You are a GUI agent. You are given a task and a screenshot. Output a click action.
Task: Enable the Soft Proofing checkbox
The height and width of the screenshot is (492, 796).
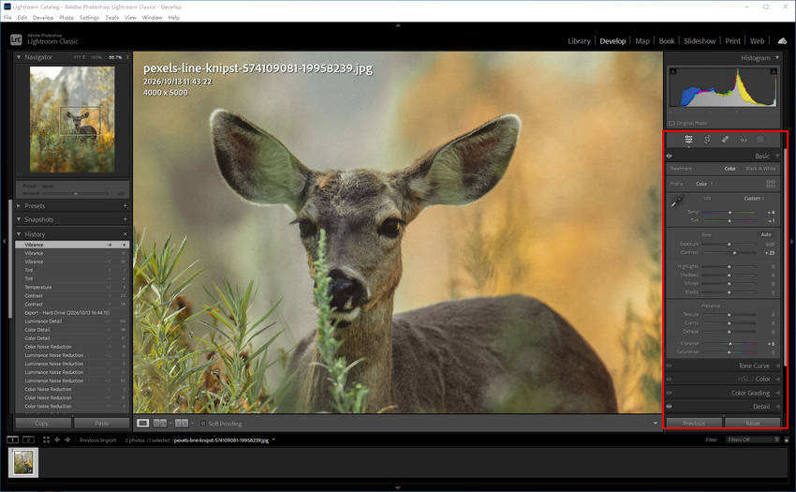[203, 424]
